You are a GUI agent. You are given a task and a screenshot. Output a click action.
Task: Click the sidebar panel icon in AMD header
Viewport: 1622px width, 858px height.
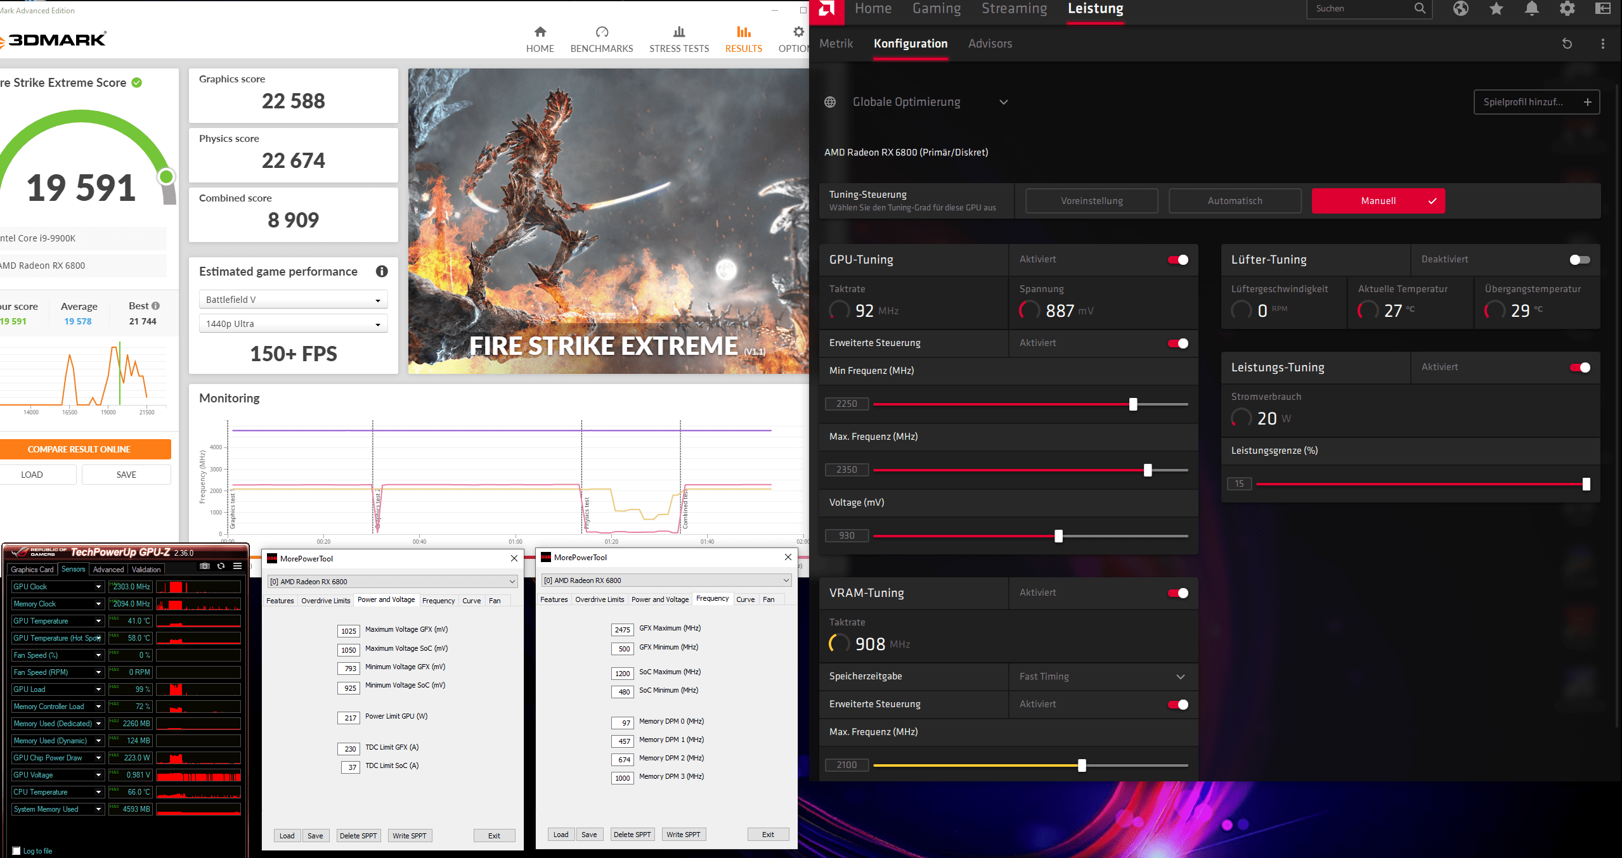tap(1603, 8)
